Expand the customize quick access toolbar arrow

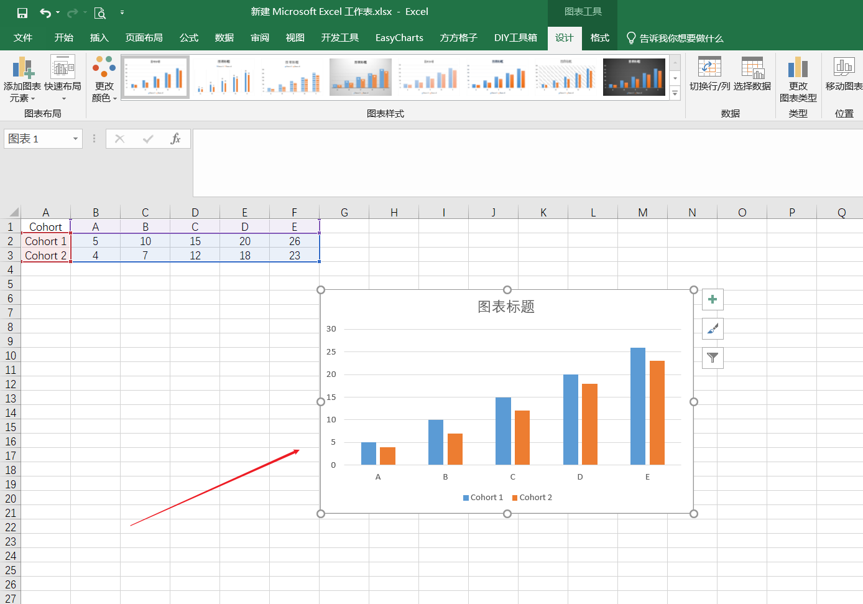pos(122,12)
